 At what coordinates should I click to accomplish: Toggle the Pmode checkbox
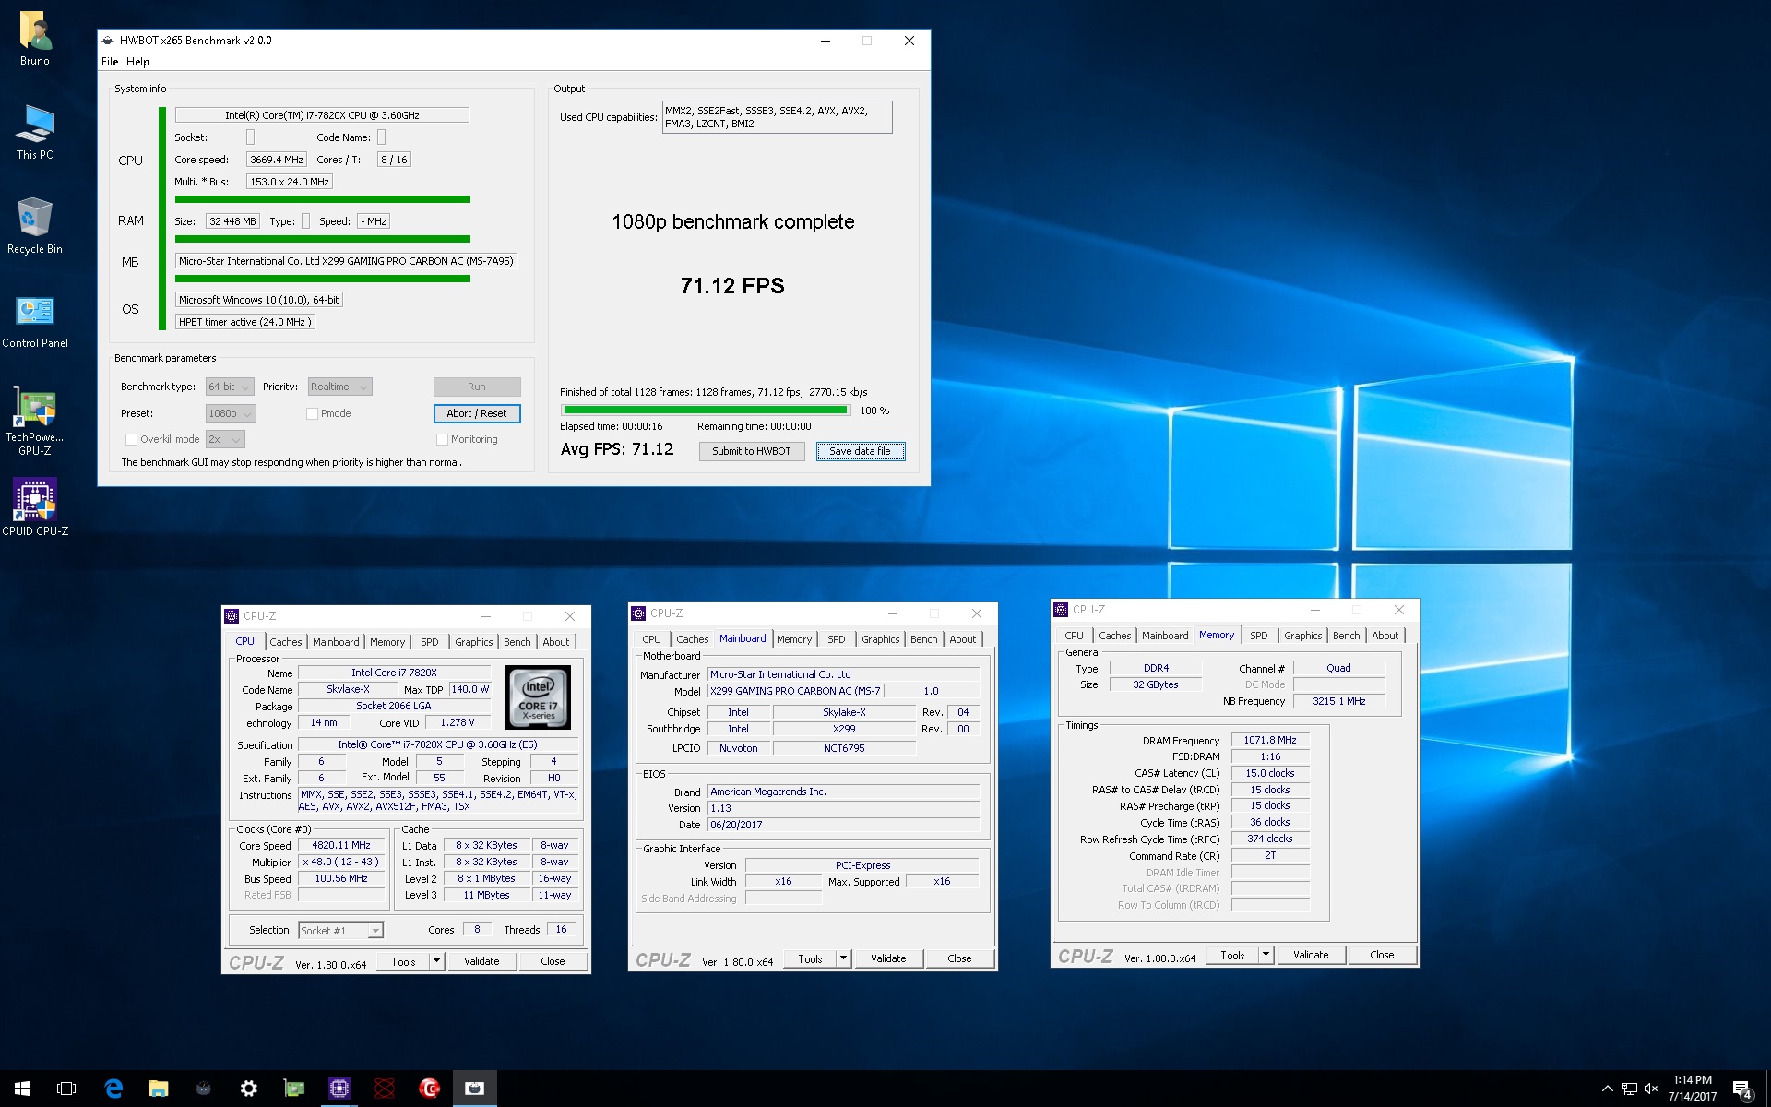pyautogui.click(x=313, y=413)
